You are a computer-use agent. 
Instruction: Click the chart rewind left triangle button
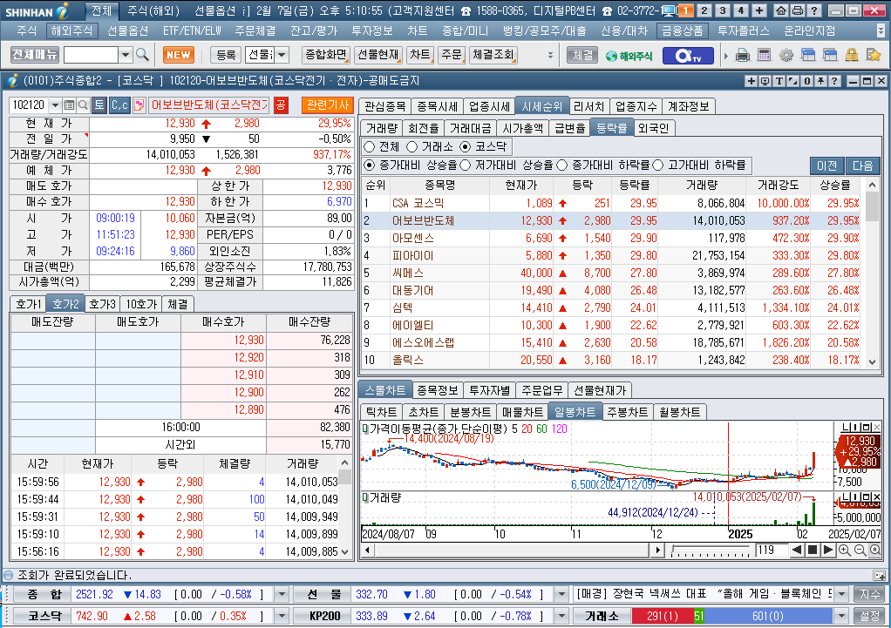(x=797, y=550)
